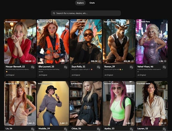
Task: Click Jai Original label under Rowan
Action: pyautogui.click(x=109, y=75)
